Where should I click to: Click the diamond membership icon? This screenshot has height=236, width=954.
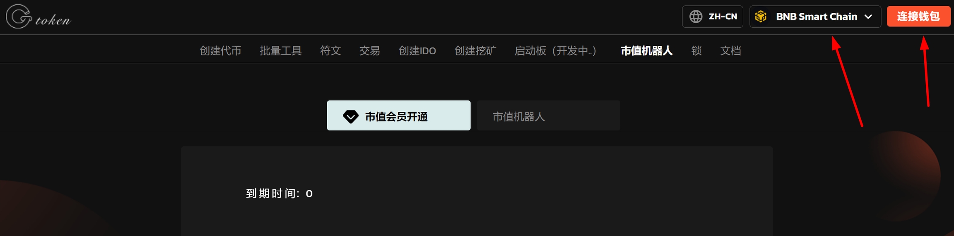351,116
